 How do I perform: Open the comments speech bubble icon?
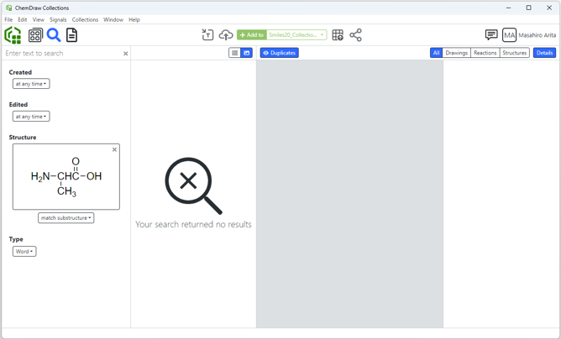point(491,35)
